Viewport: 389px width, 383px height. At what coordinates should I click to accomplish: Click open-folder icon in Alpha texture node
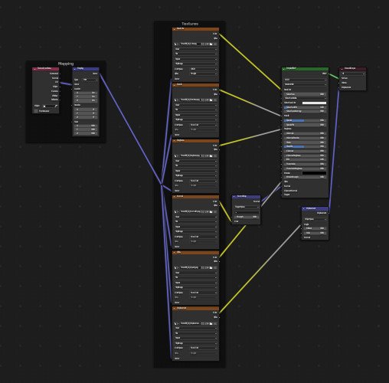tap(211, 267)
